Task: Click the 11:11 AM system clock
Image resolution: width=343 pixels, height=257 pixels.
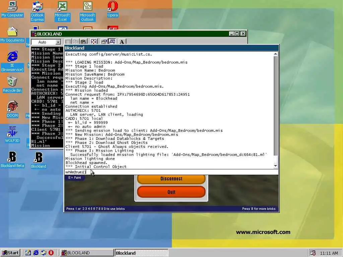Action: click(x=329, y=253)
